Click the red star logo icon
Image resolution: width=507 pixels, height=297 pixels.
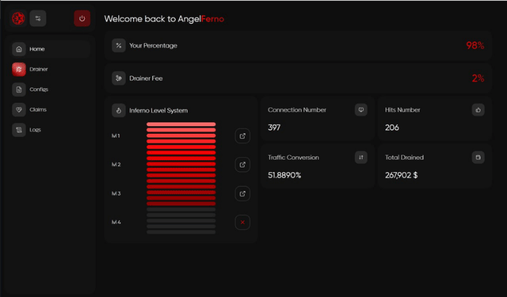coord(19,19)
